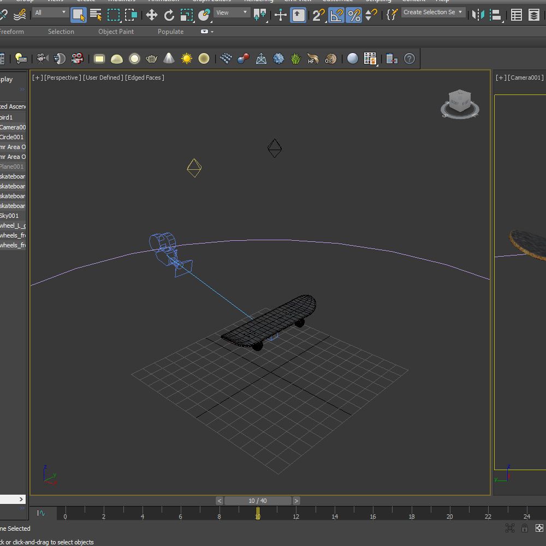
Task: Switch to the Object Paint ribbon tab
Action: click(116, 32)
